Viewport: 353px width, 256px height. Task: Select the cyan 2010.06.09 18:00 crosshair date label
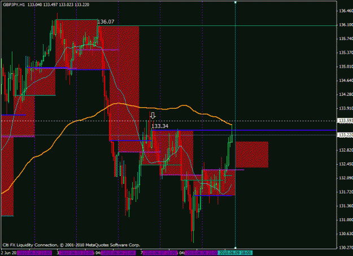(236, 253)
